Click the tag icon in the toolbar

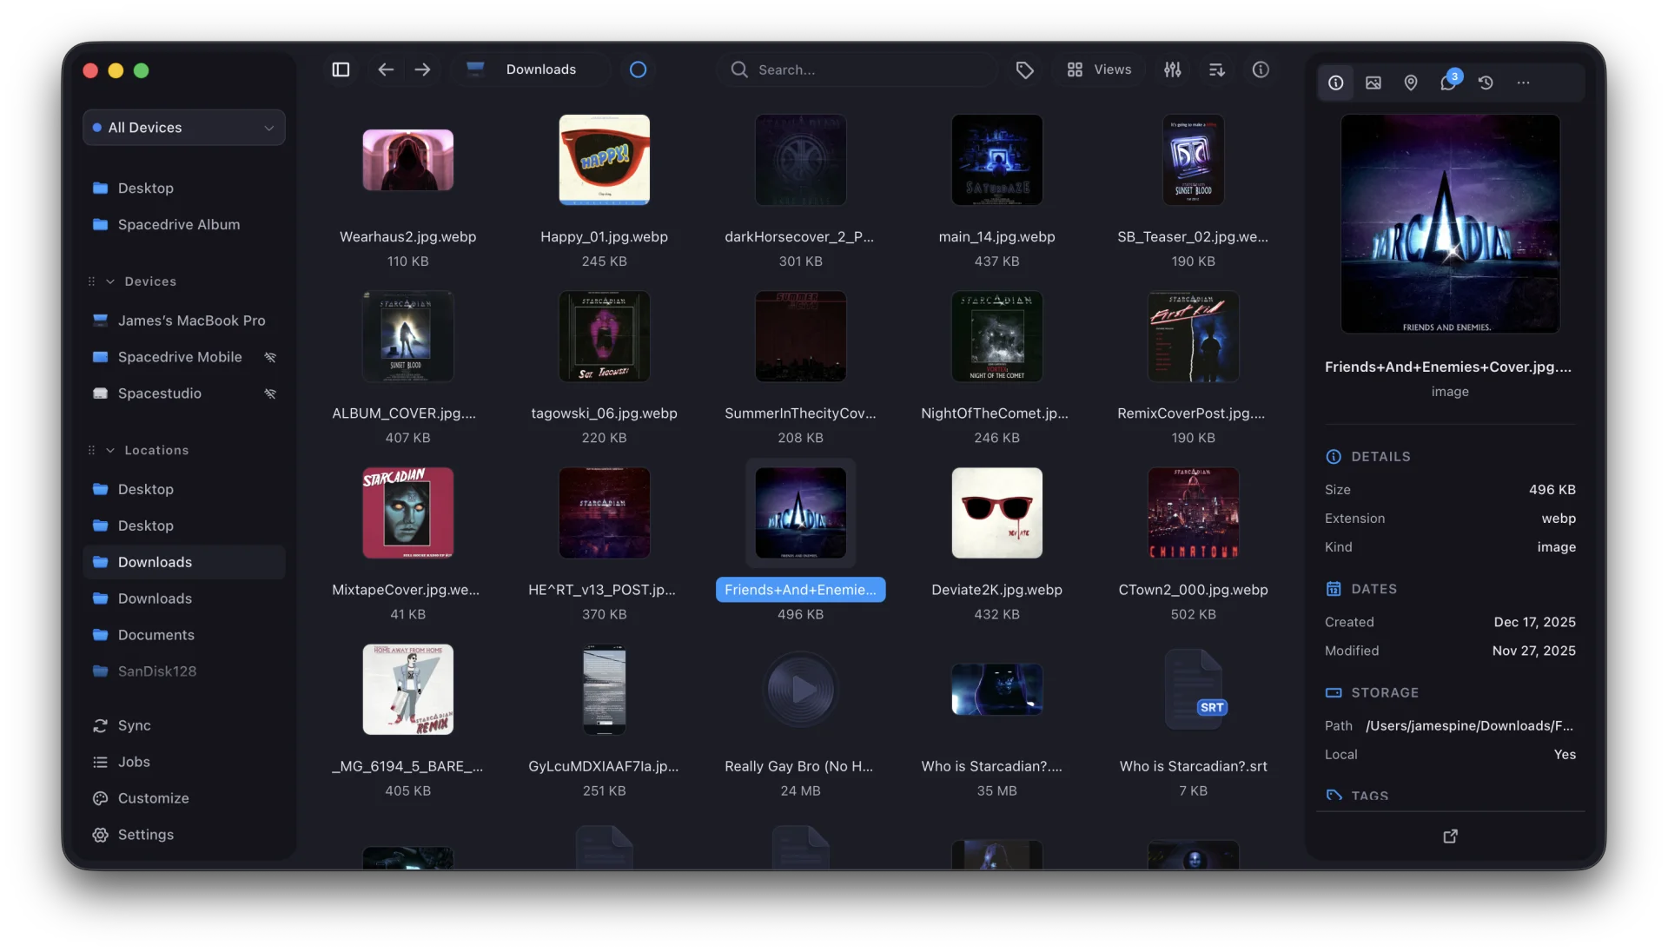click(x=1024, y=69)
